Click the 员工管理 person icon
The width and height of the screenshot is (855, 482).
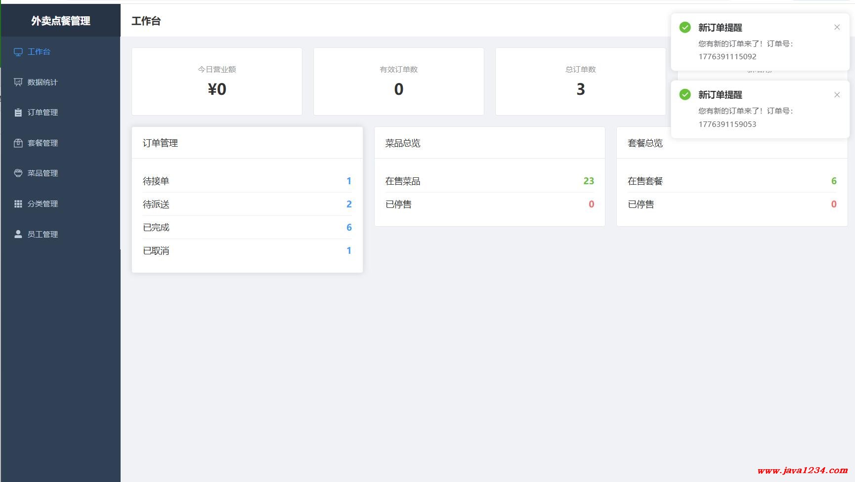tap(18, 234)
